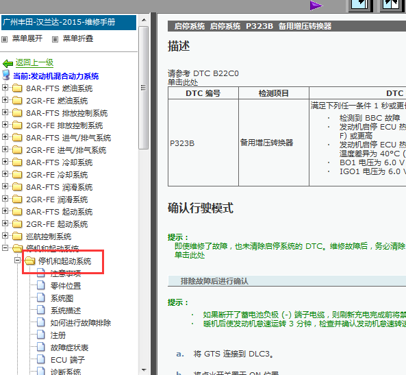Click the open folder icon of nested 停机和起动系统

30,261
